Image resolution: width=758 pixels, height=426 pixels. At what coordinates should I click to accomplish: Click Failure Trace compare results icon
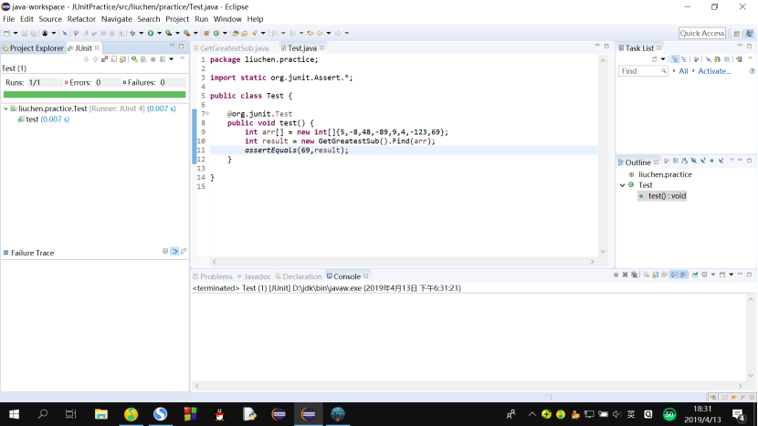[184, 252]
